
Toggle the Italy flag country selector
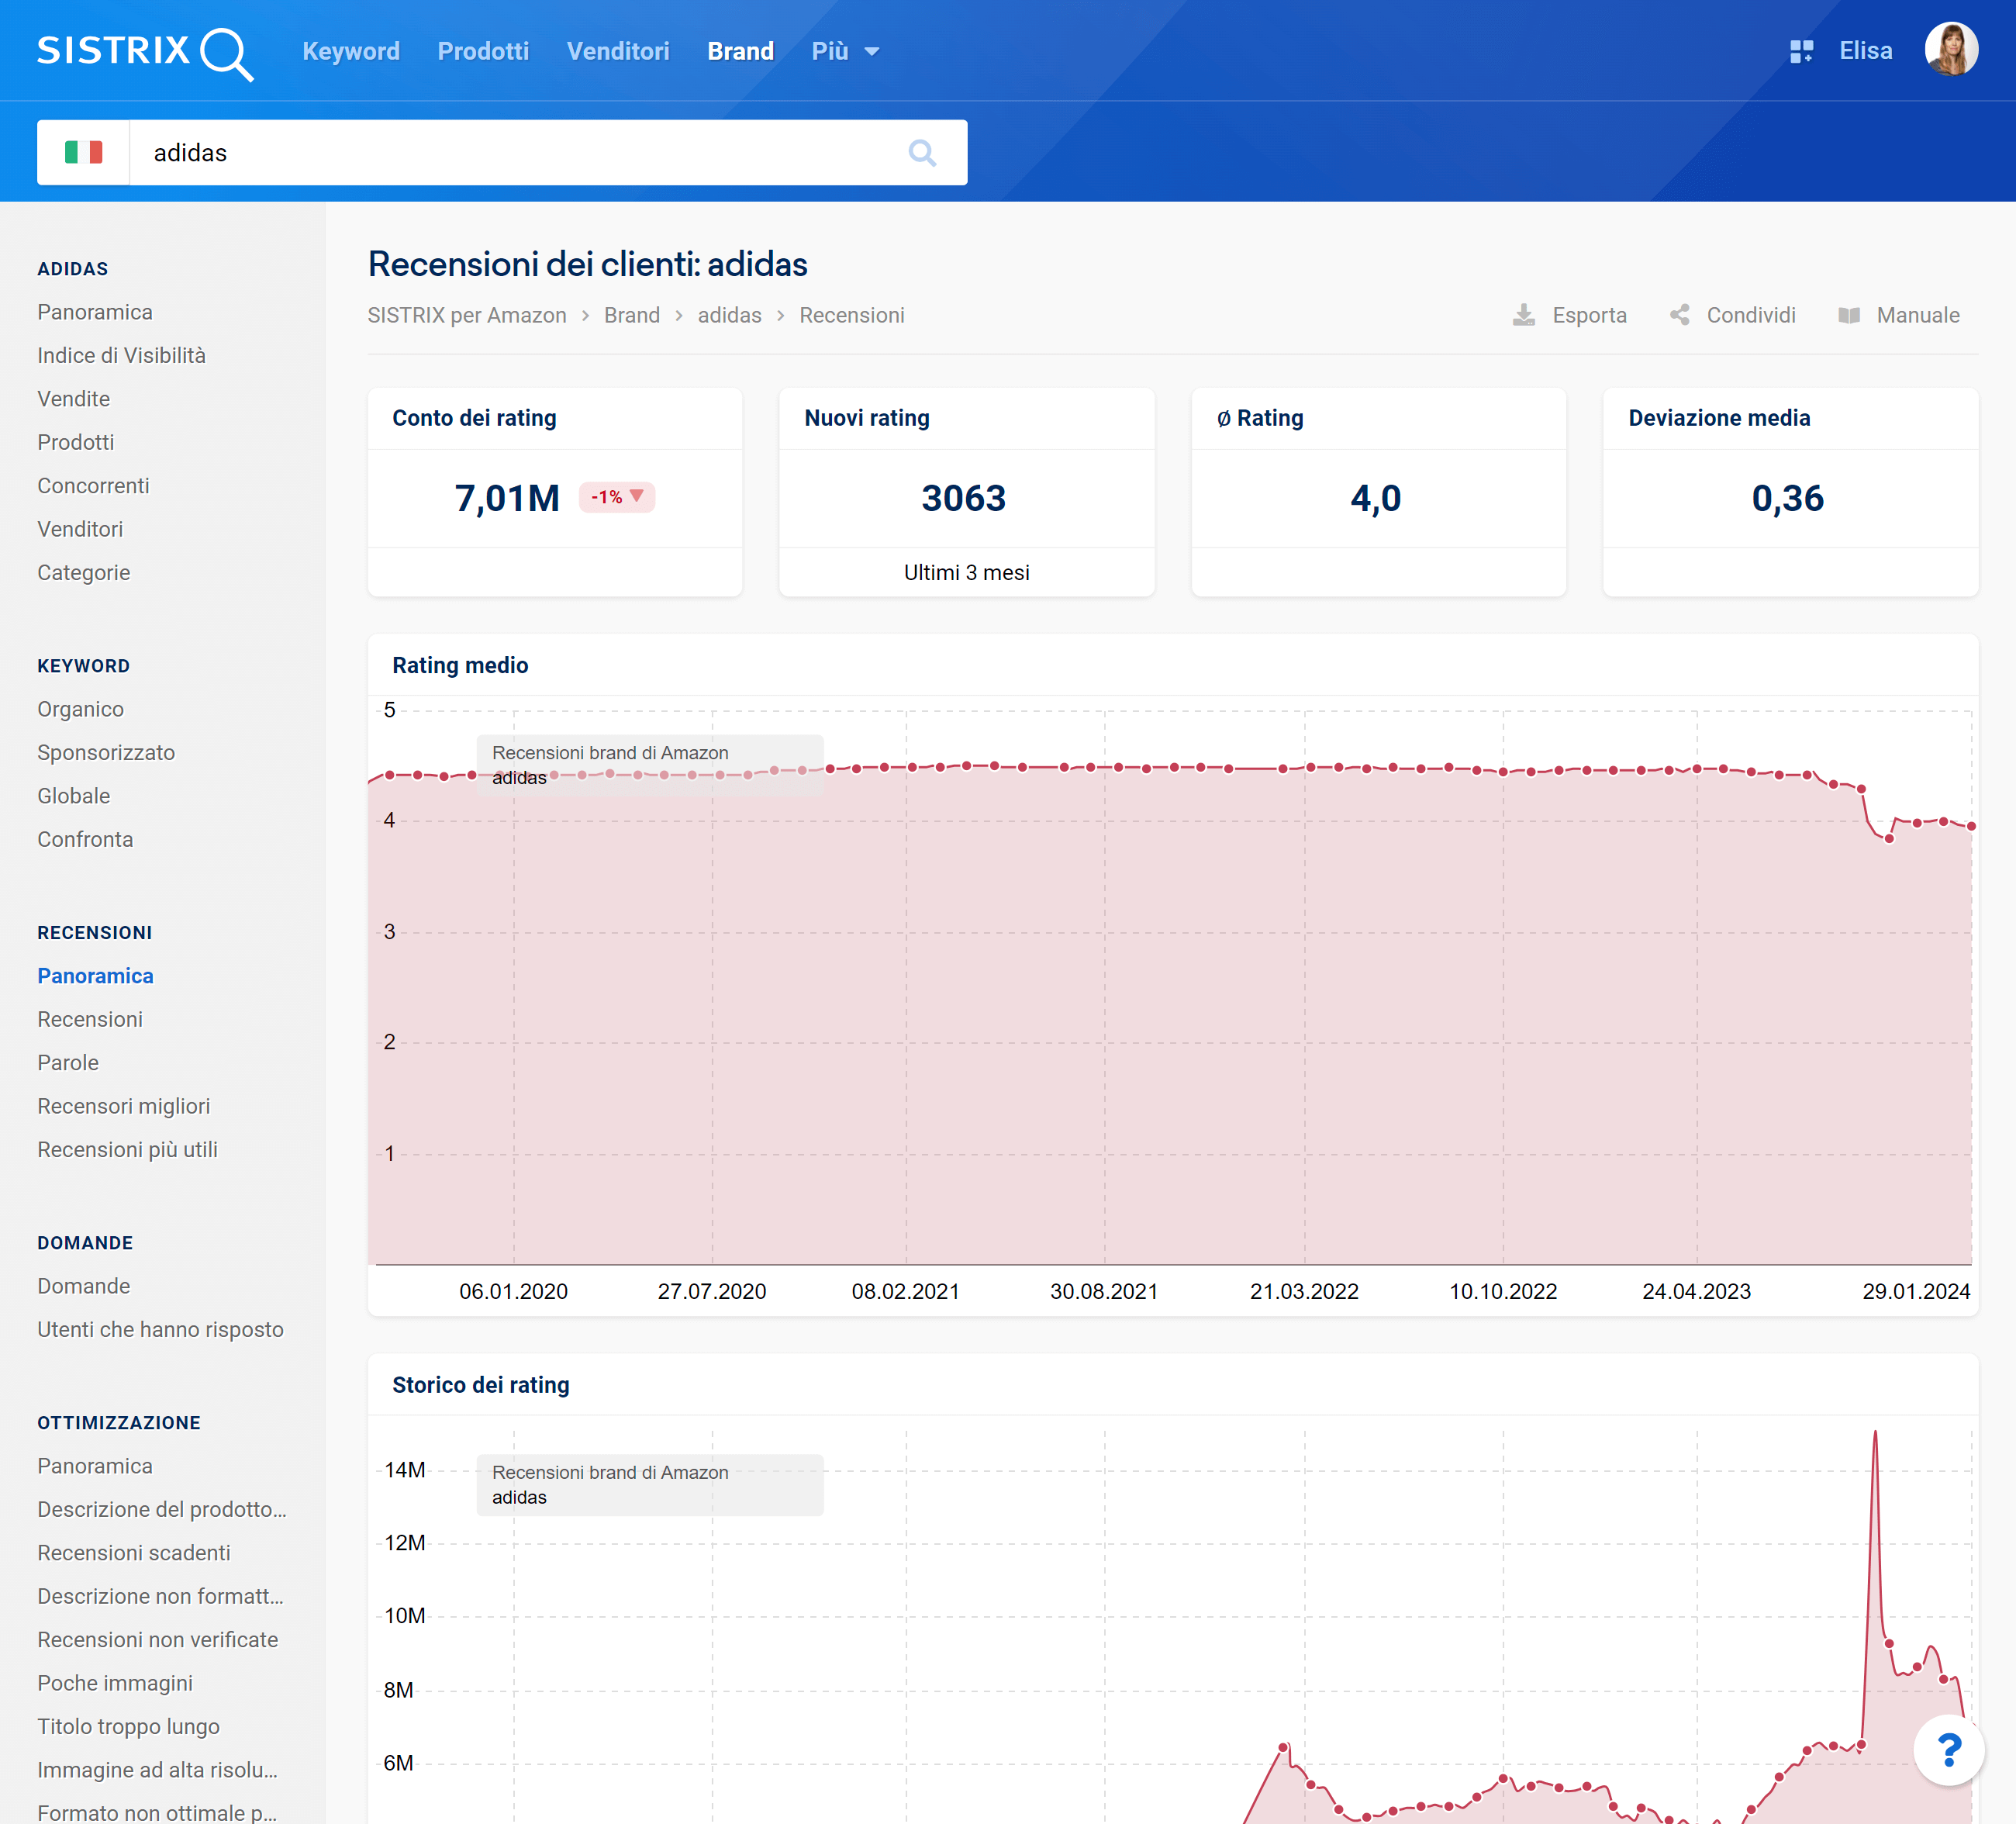(82, 151)
